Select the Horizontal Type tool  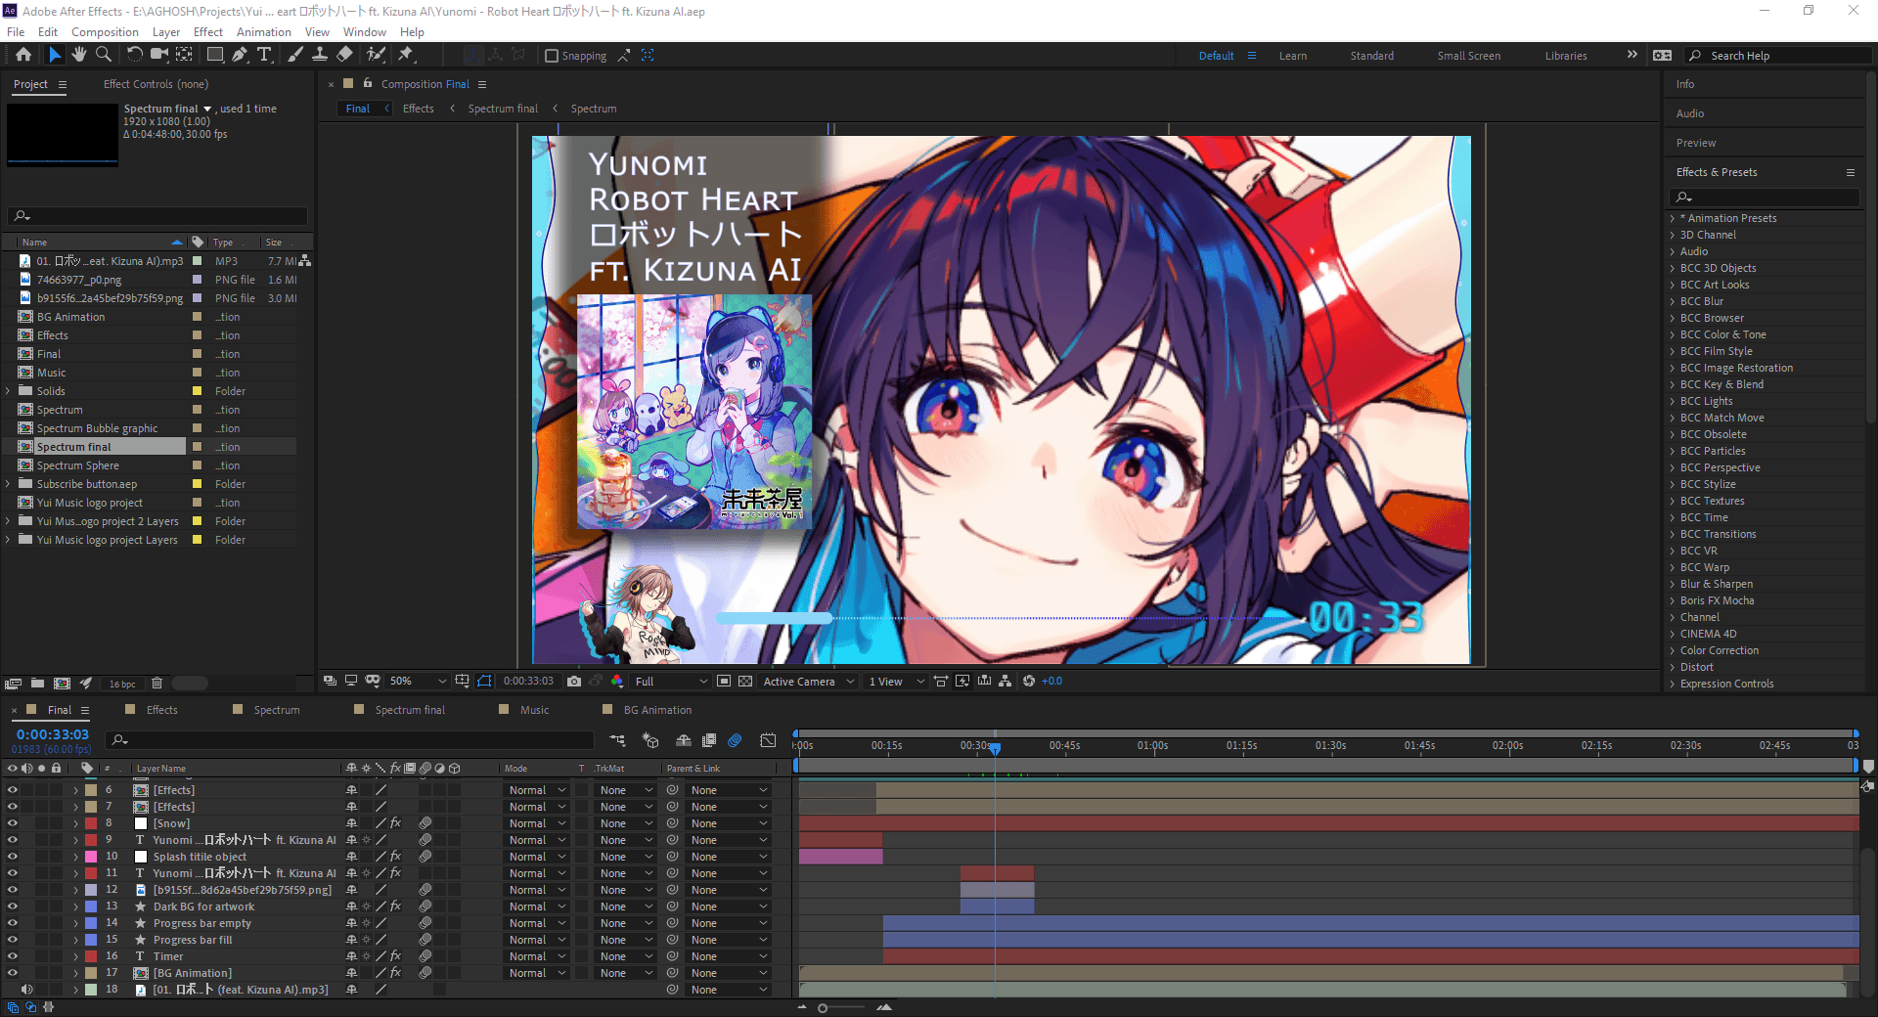(264, 55)
